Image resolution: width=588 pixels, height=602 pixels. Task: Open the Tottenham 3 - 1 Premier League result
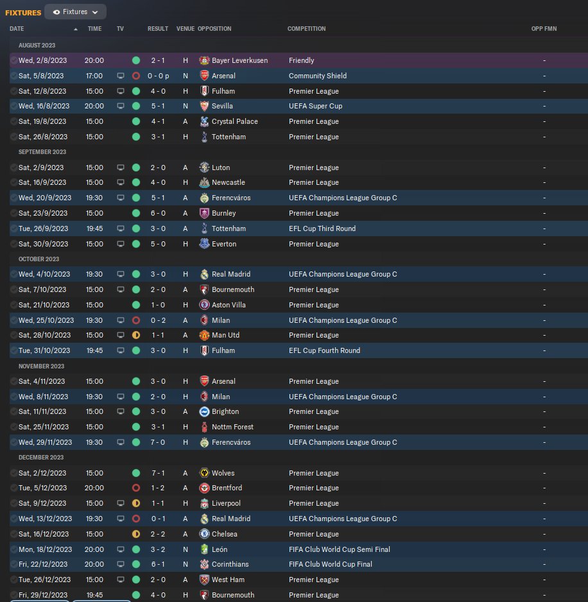158,137
